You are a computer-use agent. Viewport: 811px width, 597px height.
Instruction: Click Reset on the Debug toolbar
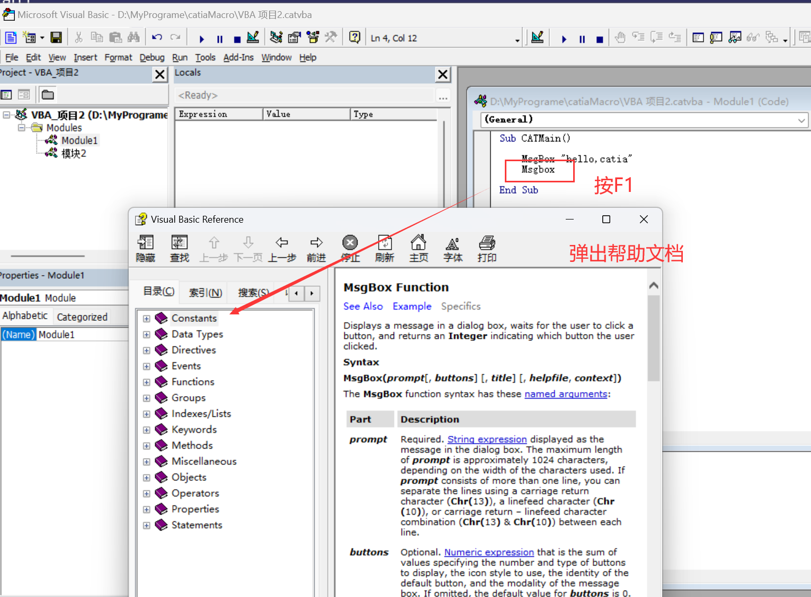click(x=600, y=39)
